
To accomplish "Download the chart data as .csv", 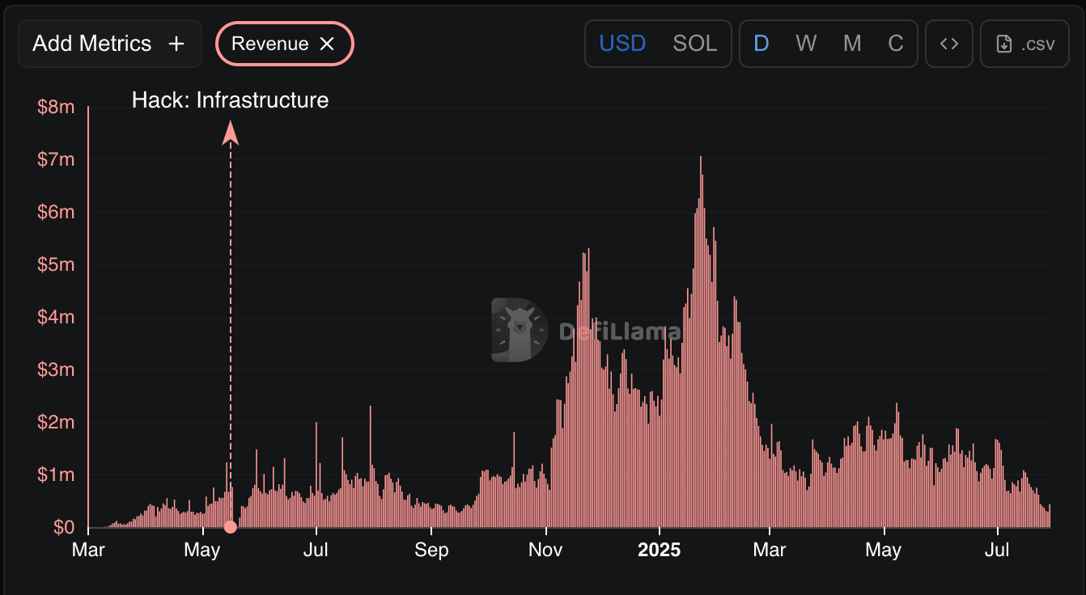I will (1024, 44).
